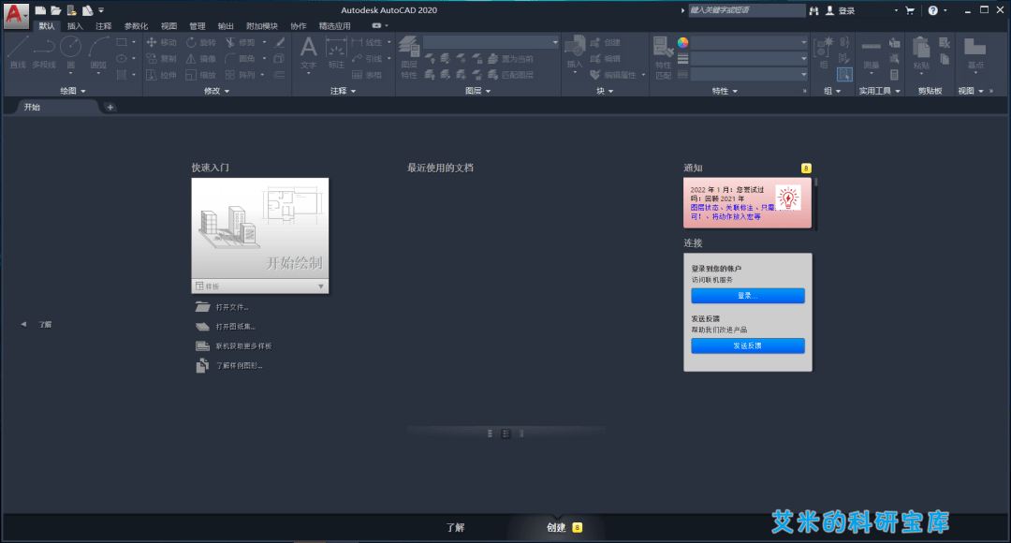1011x543 pixels.
Task: Open the AutoCAD application menu (red A logo)
Action: 16,16
